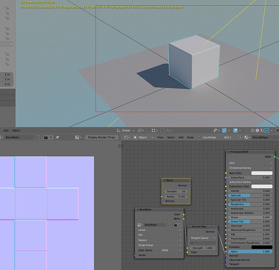Pin the BevelBake image in editor

[x=58, y=138]
